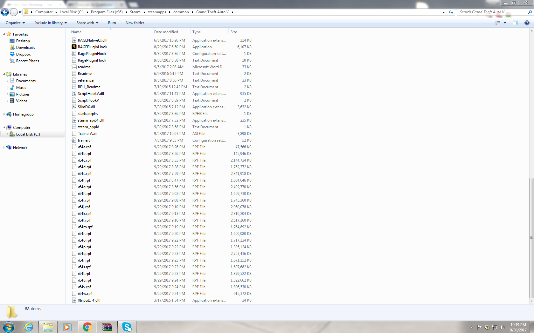This screenshot has width=534, height=333.
Task: Click the vertical scrollbar thumb
Action: tap(531, 237)
